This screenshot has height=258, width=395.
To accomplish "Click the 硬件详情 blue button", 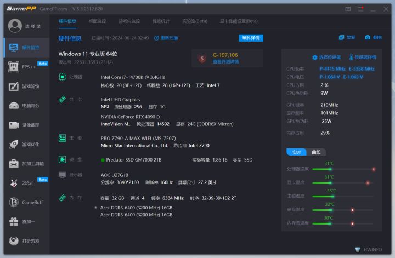I will pyautogui.click(x=251, y=38).
